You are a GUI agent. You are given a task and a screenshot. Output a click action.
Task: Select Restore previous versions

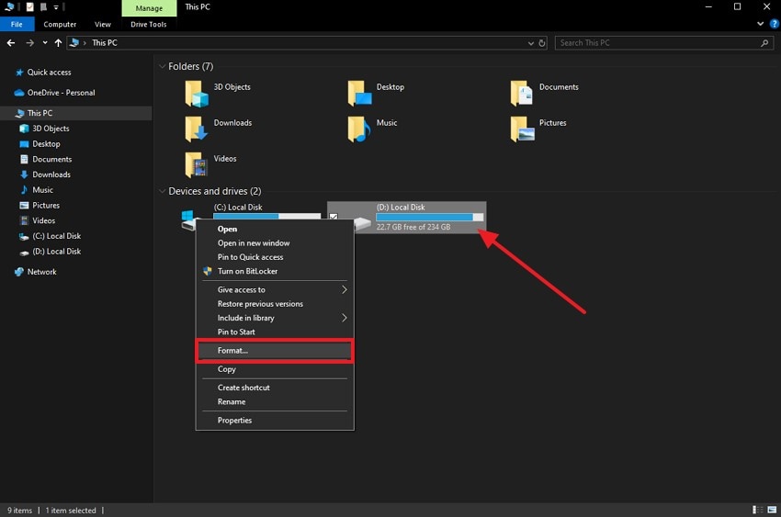coord(275,304)
